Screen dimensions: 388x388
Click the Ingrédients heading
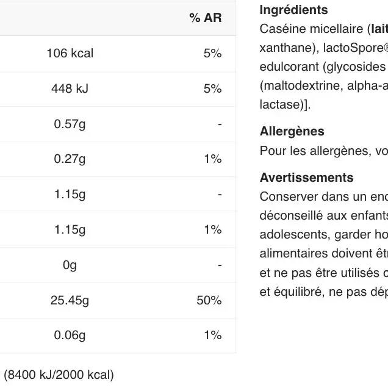click(293, 10)
